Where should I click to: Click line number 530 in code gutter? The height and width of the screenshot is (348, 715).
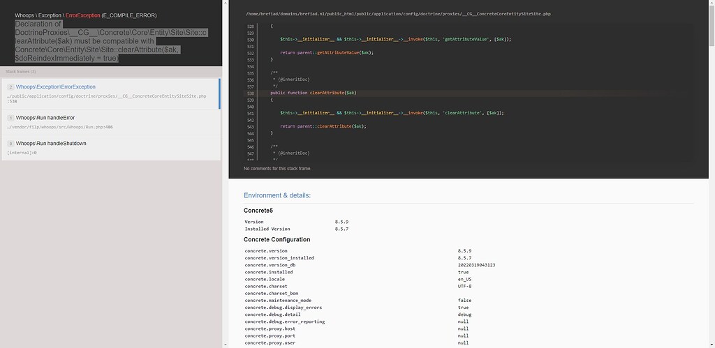250,39
